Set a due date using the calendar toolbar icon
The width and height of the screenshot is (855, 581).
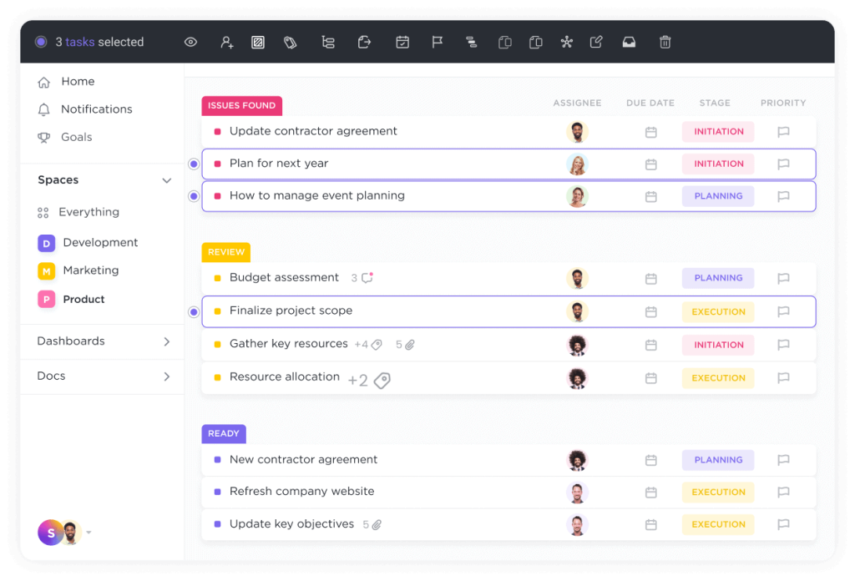click(x=402, y=42)
